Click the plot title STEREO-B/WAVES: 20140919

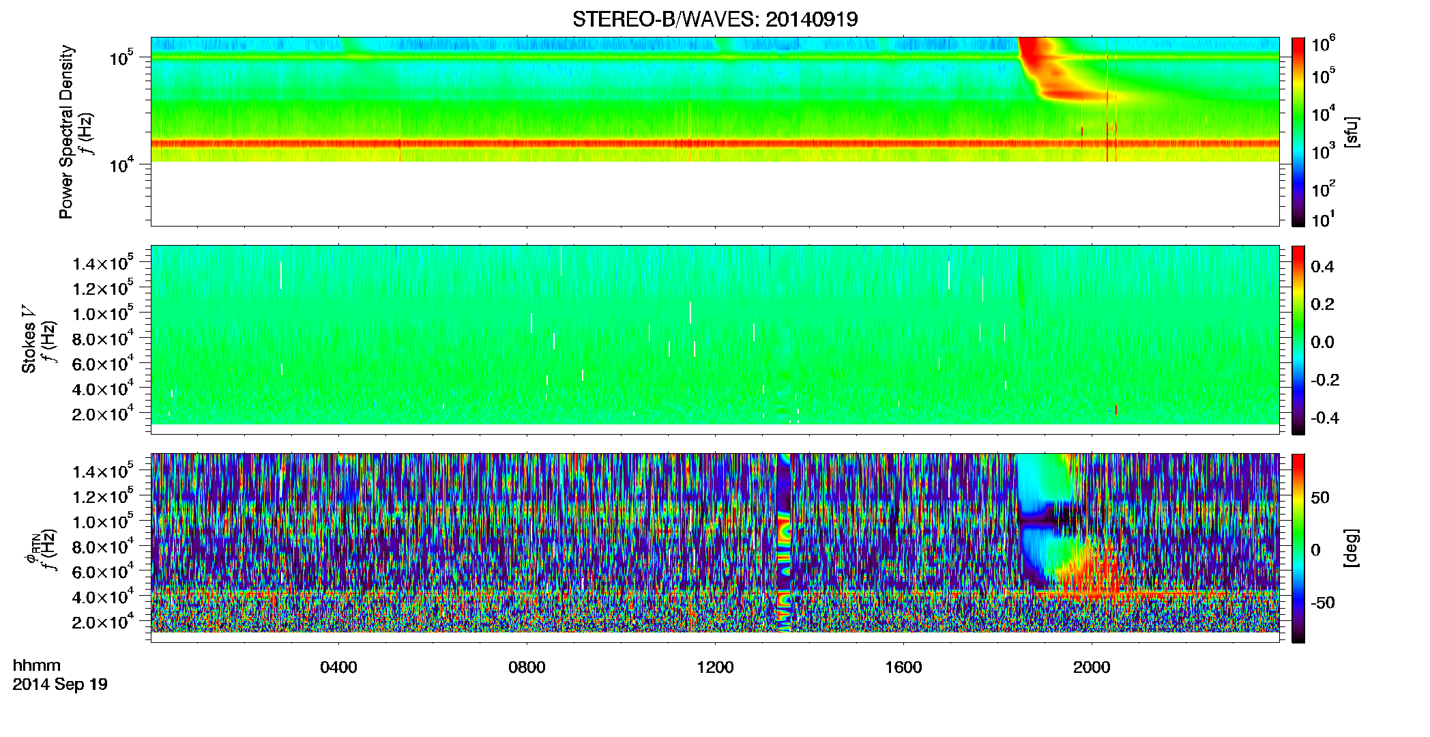click(715, 19)
